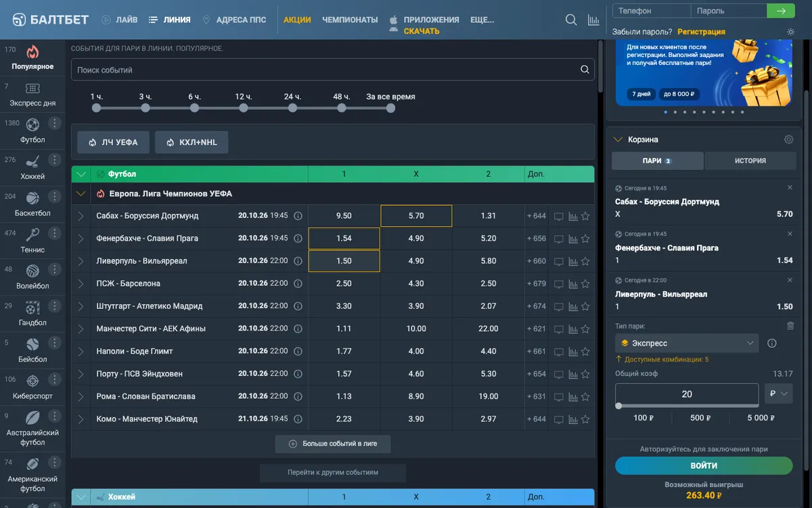Viewport: 812px width, 508px height.
Task: Click Больше событий в лиге
Action: point(333,444)
